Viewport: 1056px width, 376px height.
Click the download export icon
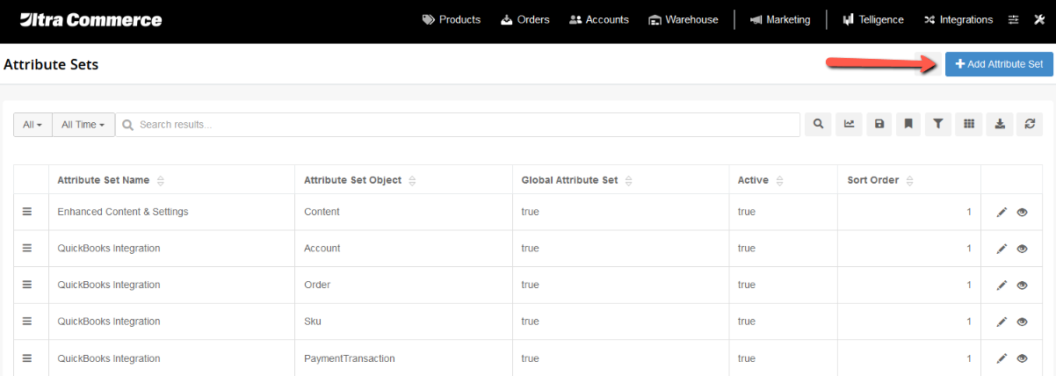(1000, 125)
